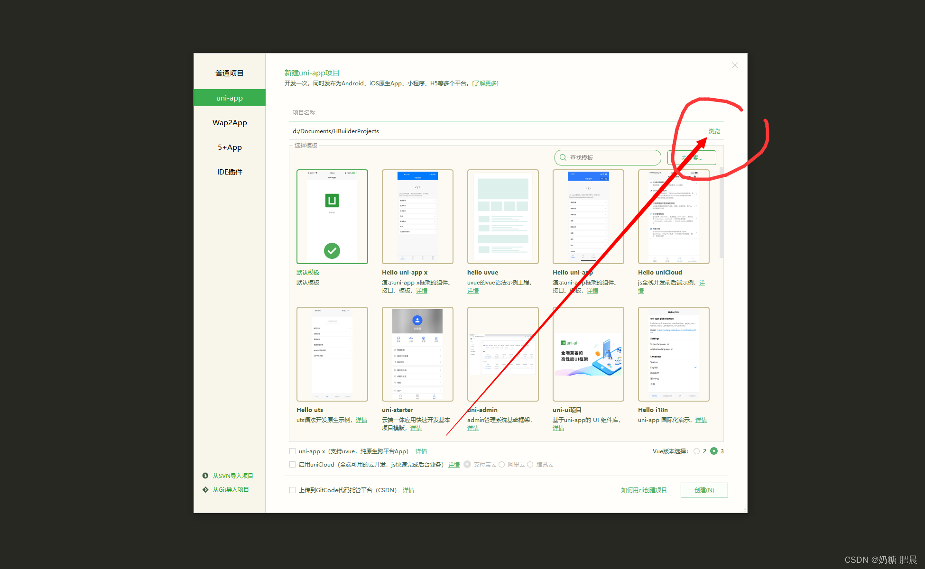This screenshot has height=569, width=925.
Task: Click the Git import icon
Action: point(205,489)
